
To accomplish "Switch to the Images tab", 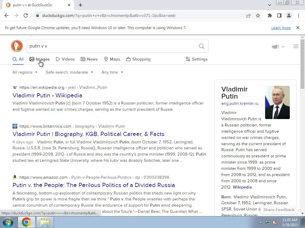I will pos(40,59).
